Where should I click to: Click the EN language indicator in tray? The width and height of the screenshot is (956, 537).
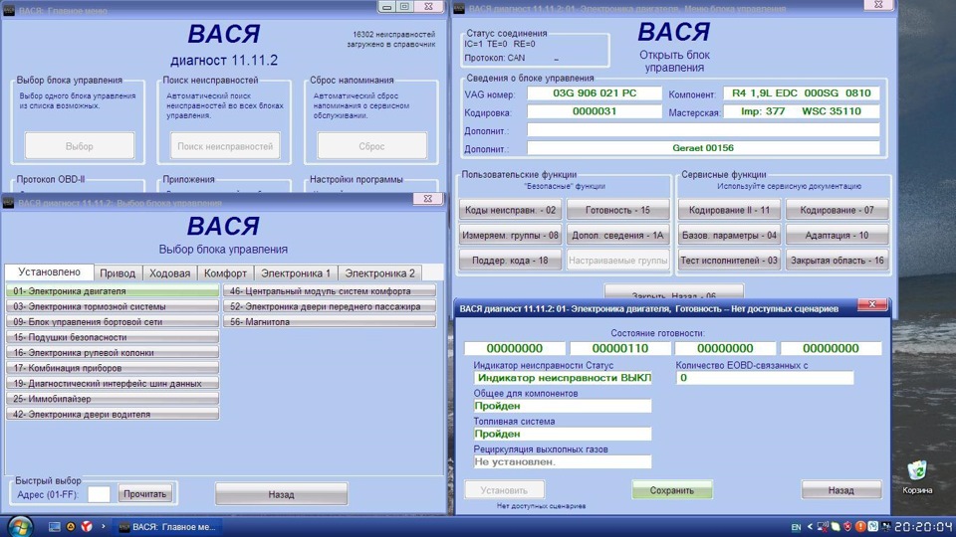pyautogui.click(x=796, y=527)
